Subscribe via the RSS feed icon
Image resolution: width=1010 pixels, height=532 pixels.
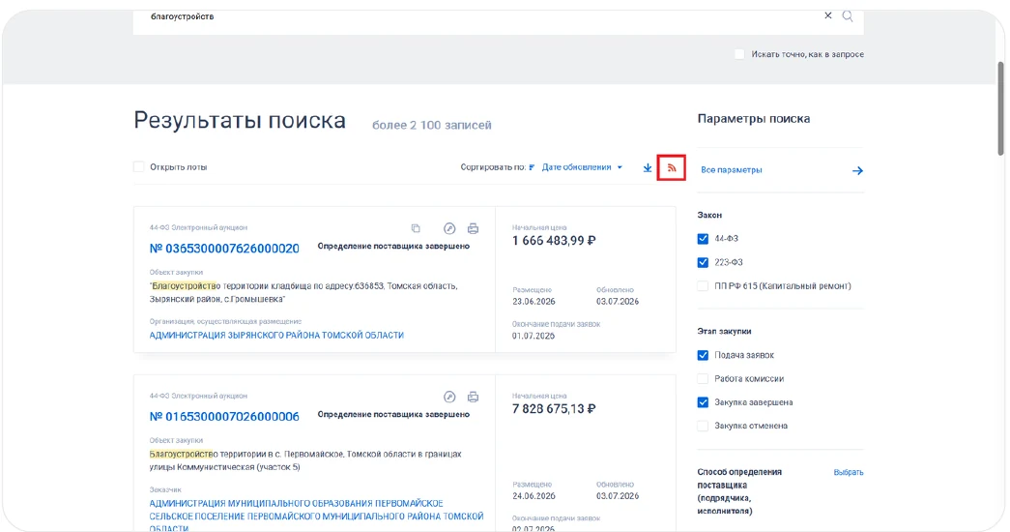pyautogui.click(x=671, y=167)
